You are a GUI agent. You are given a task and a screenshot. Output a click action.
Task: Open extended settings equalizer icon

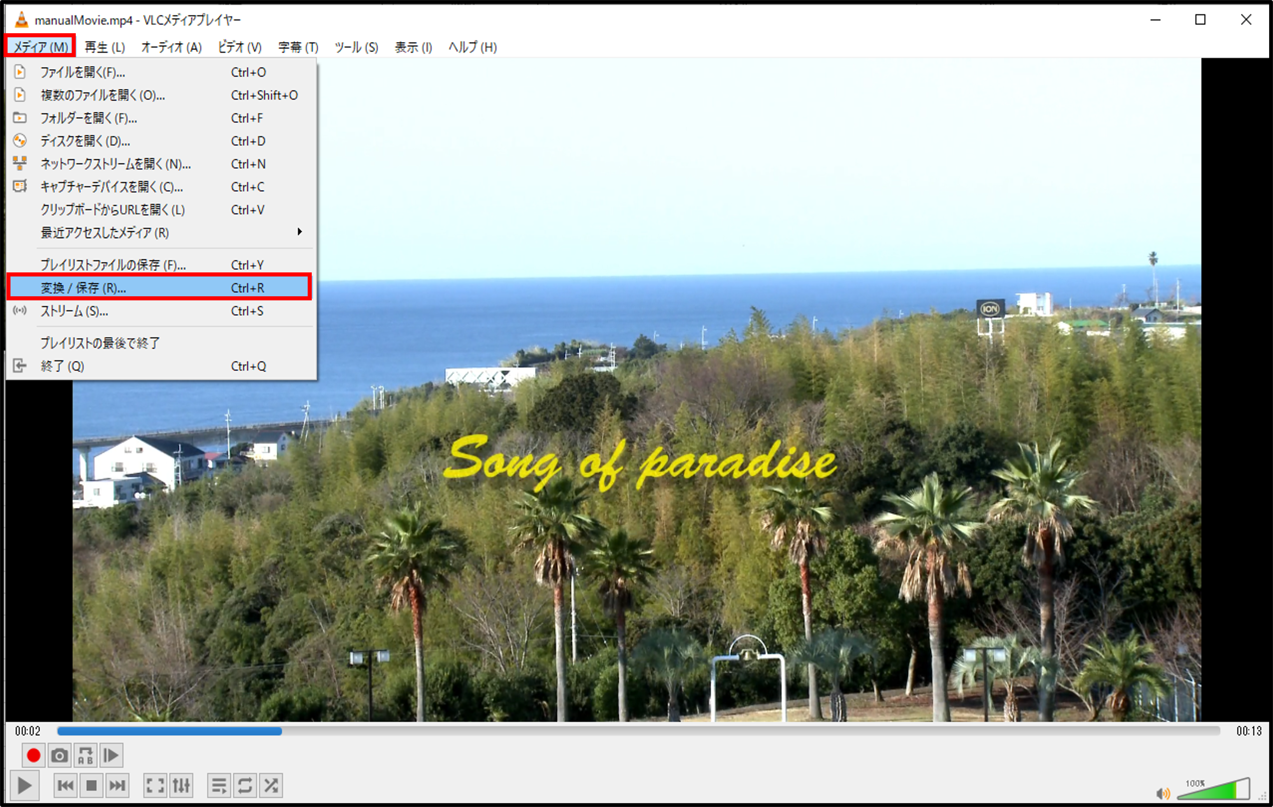181,786
